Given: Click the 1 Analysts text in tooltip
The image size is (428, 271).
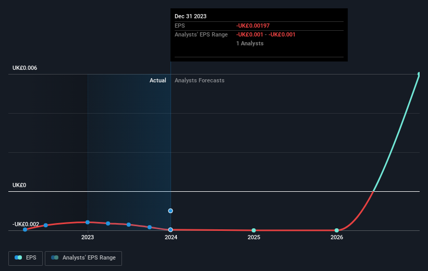Looking at the screenshot, I should pyautogui.click(x=250, y=43).
